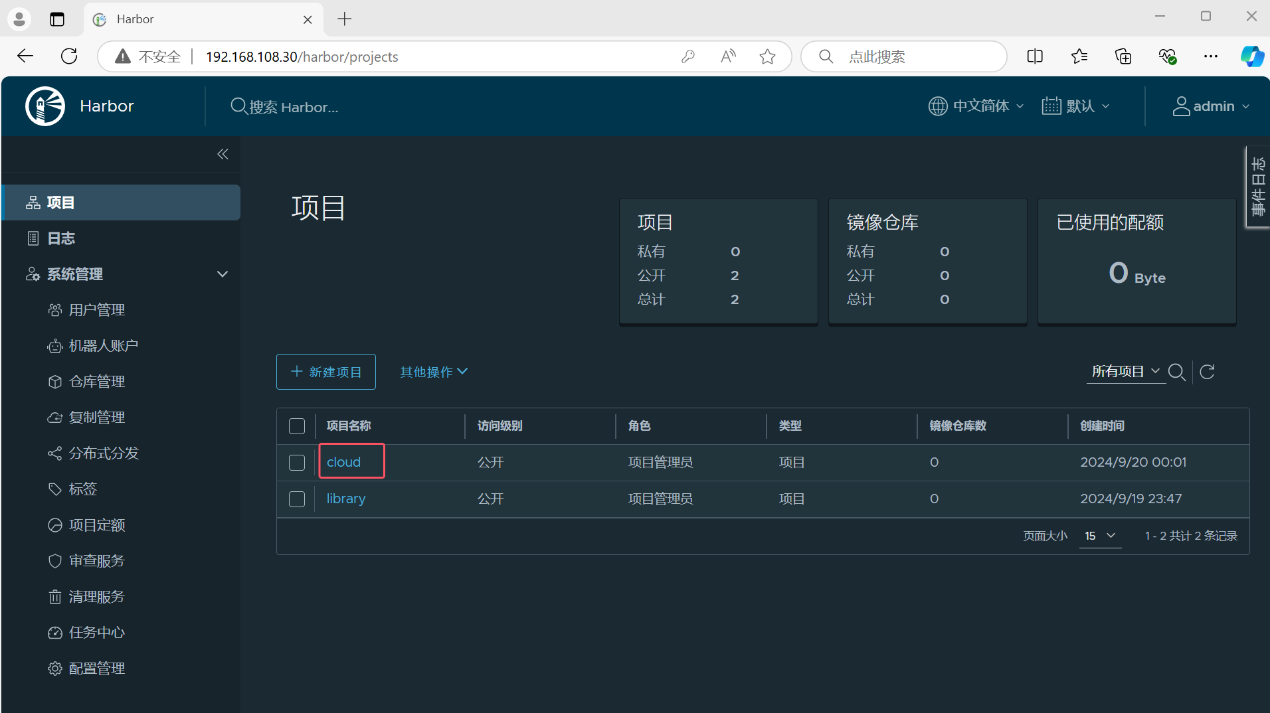Click the not-secure warning icon
1270x713 pixels.
coord(123,56)
